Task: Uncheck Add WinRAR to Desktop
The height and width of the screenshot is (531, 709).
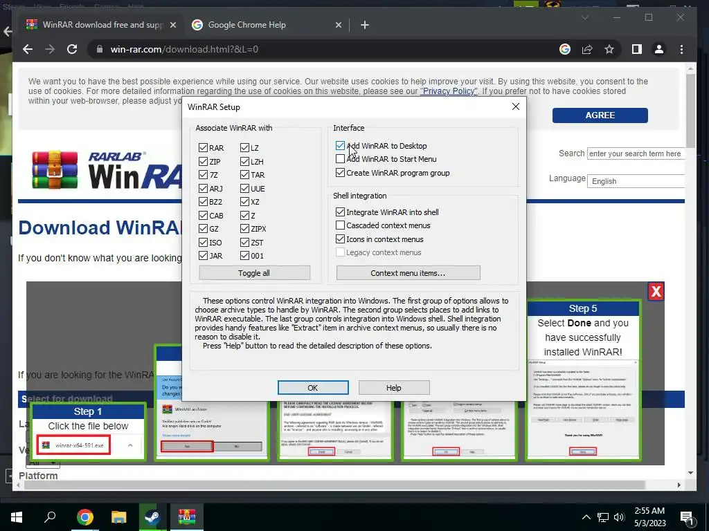Action: [340, 145]
